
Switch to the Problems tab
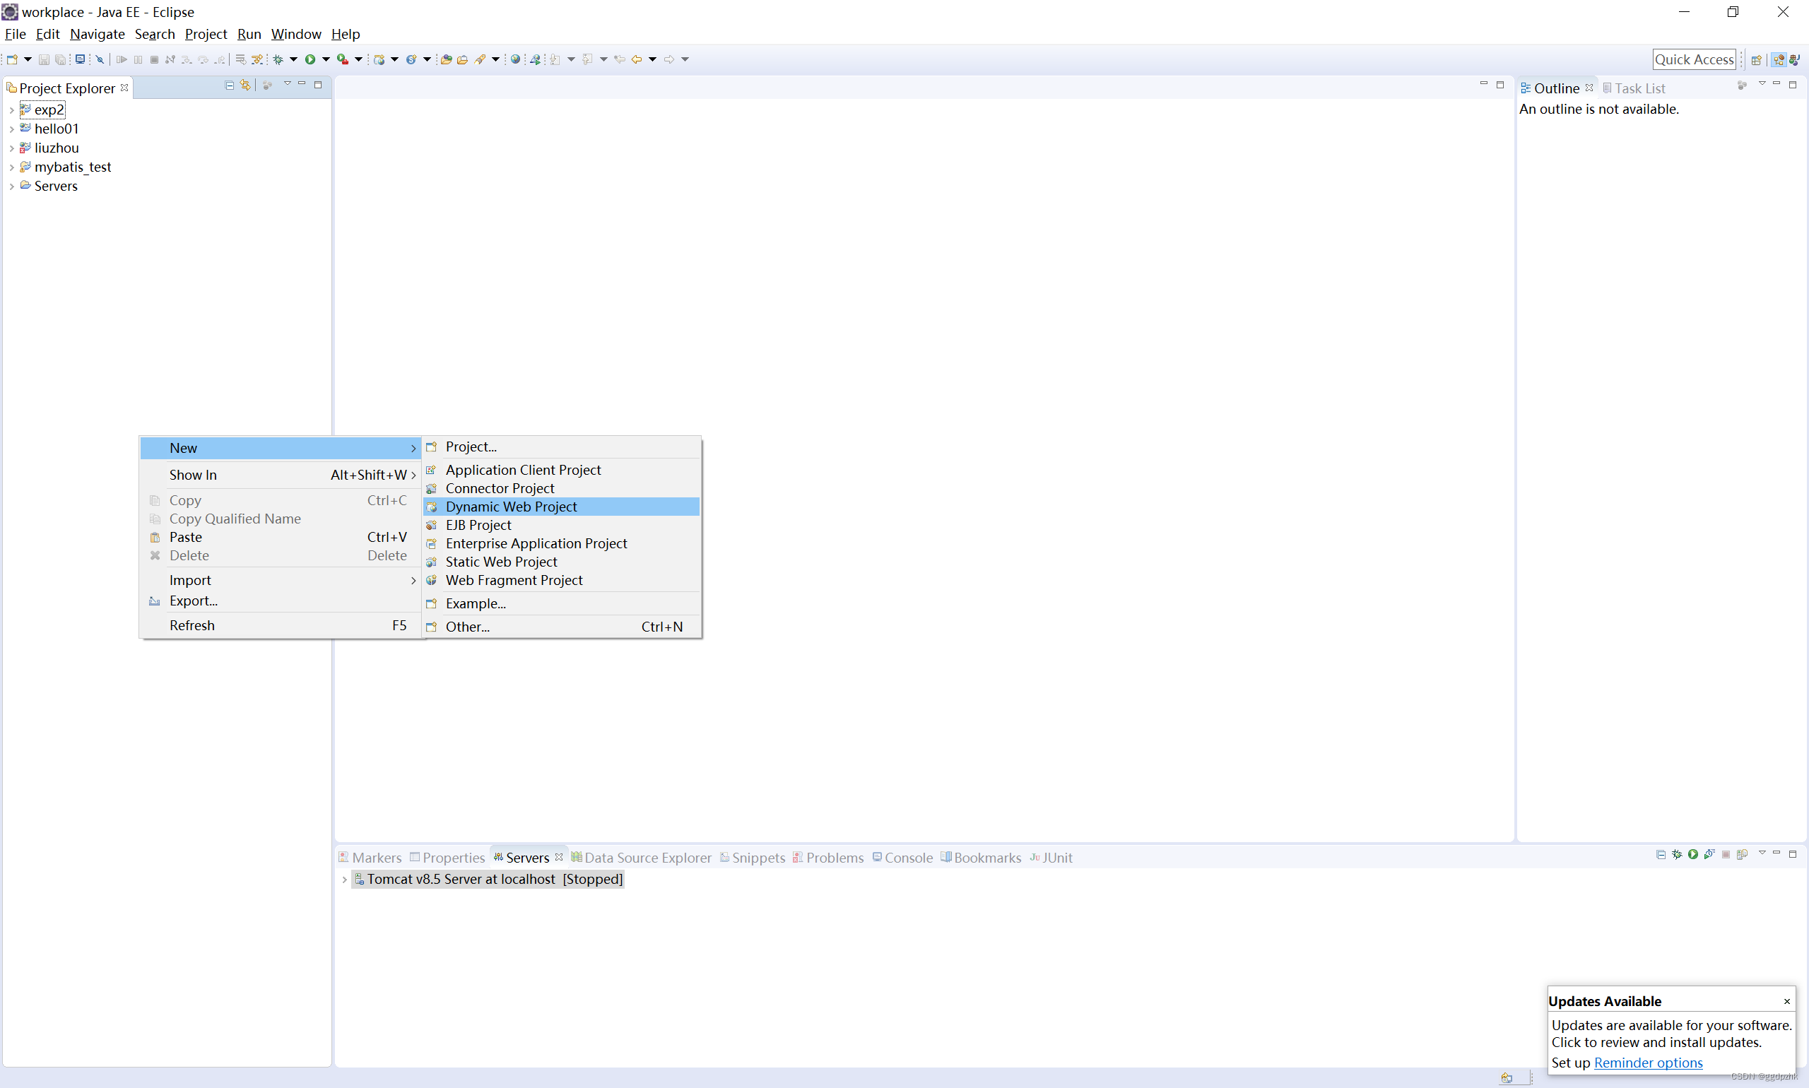828,858
